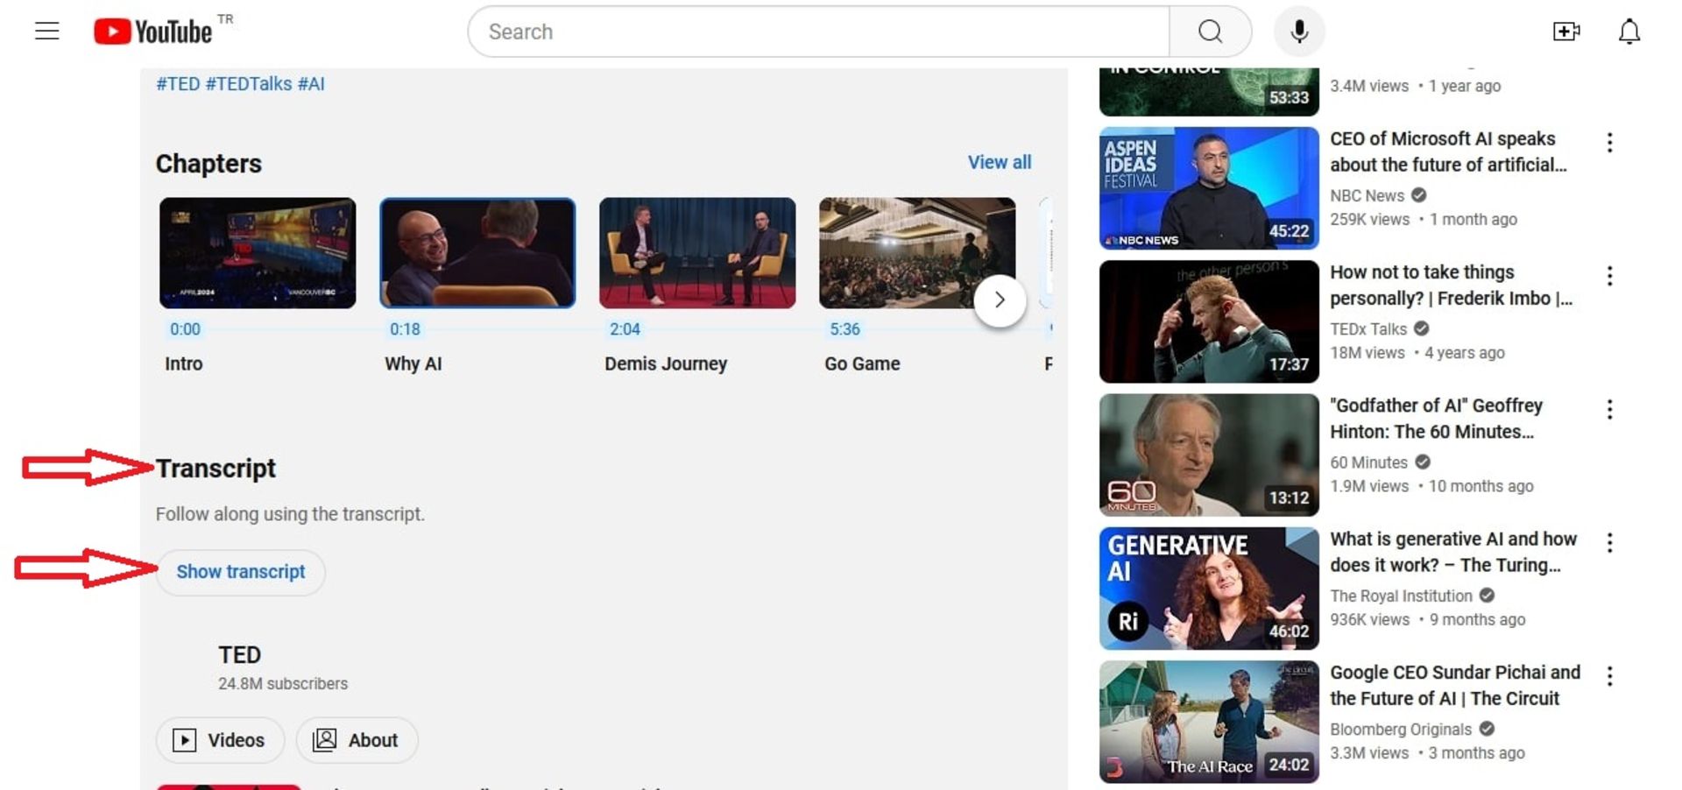Open the 60 Minutes Hinton thumbnail
The image size is (1682, 790).
coord(1209,455)
